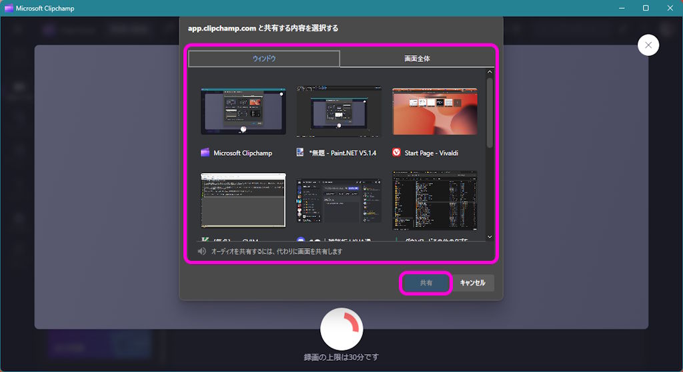
Task: Select the white text editor window thumbnail
Action: [243, 200]
